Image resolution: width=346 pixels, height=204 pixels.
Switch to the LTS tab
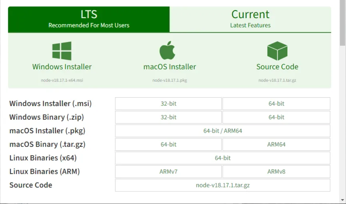pyautogui.click(x=89, y=19)
